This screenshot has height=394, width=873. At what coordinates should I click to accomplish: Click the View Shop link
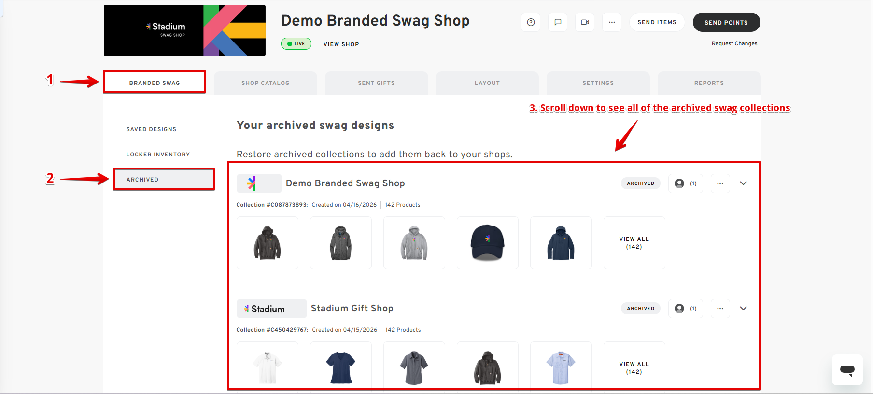(341, 44)
